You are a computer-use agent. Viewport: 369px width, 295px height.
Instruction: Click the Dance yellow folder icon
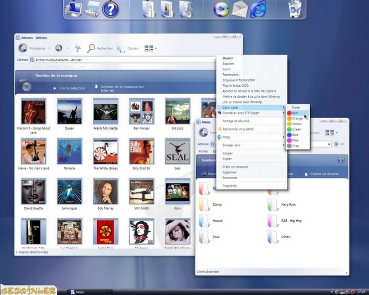204,204
